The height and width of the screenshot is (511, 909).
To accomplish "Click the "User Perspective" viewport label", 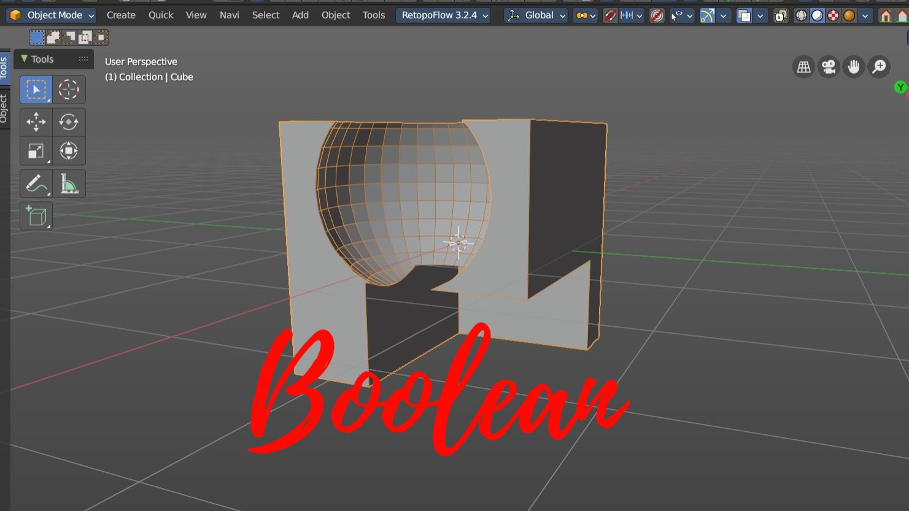I will point(141,61).
